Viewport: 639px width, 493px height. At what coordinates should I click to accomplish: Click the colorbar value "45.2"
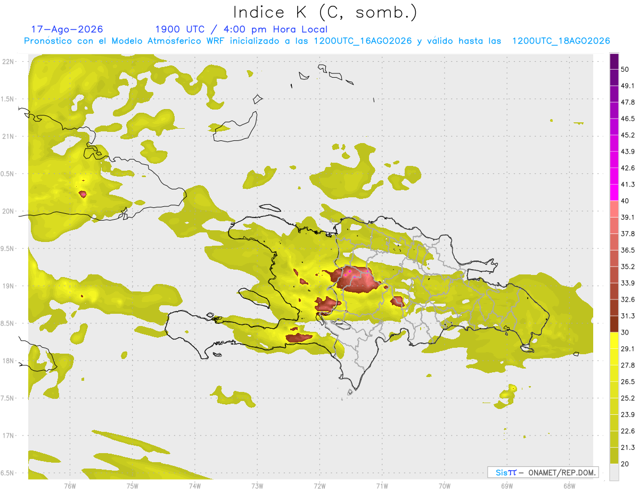tap(628, 135)
